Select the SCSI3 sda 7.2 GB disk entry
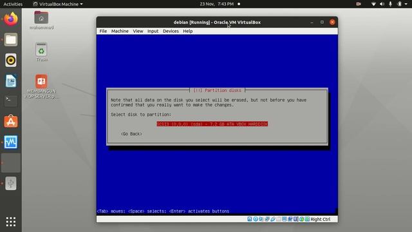This screenshot has height=232, width=412. click(212, 124)
